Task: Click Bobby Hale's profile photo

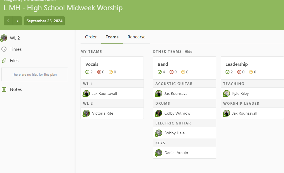Action: (159, 133)
